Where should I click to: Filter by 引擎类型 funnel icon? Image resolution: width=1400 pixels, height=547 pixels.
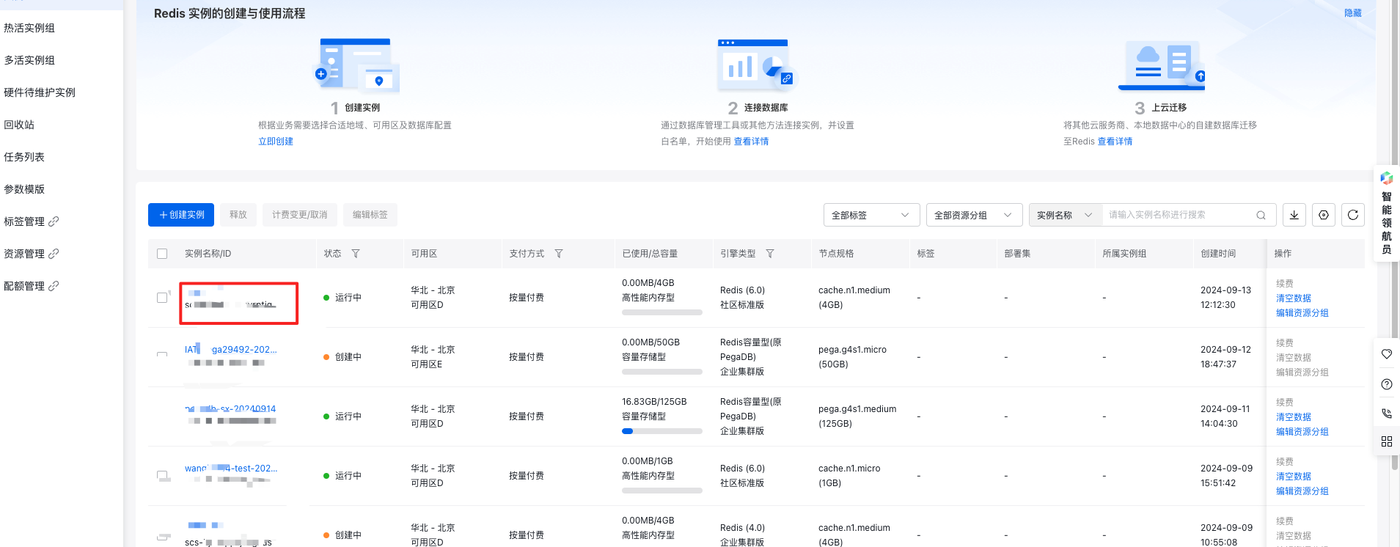tap(770, 254)
